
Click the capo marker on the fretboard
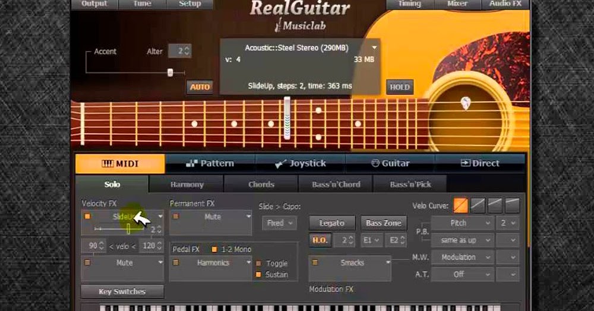pos(287,118)
